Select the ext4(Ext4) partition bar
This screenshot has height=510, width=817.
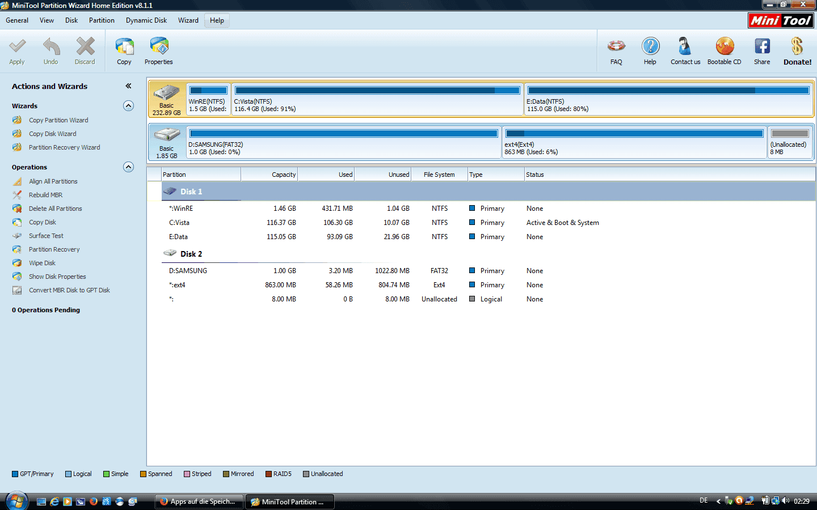pyautogui.click(x=634, y=142)
